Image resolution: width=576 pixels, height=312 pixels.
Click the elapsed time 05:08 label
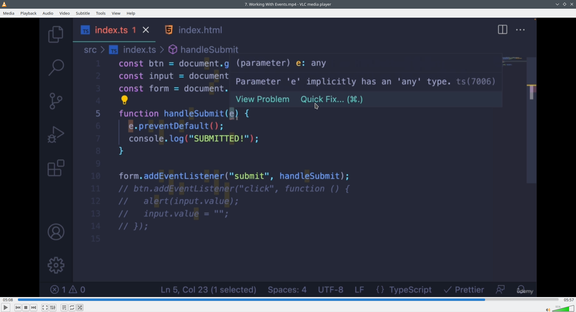click(8, 300)
